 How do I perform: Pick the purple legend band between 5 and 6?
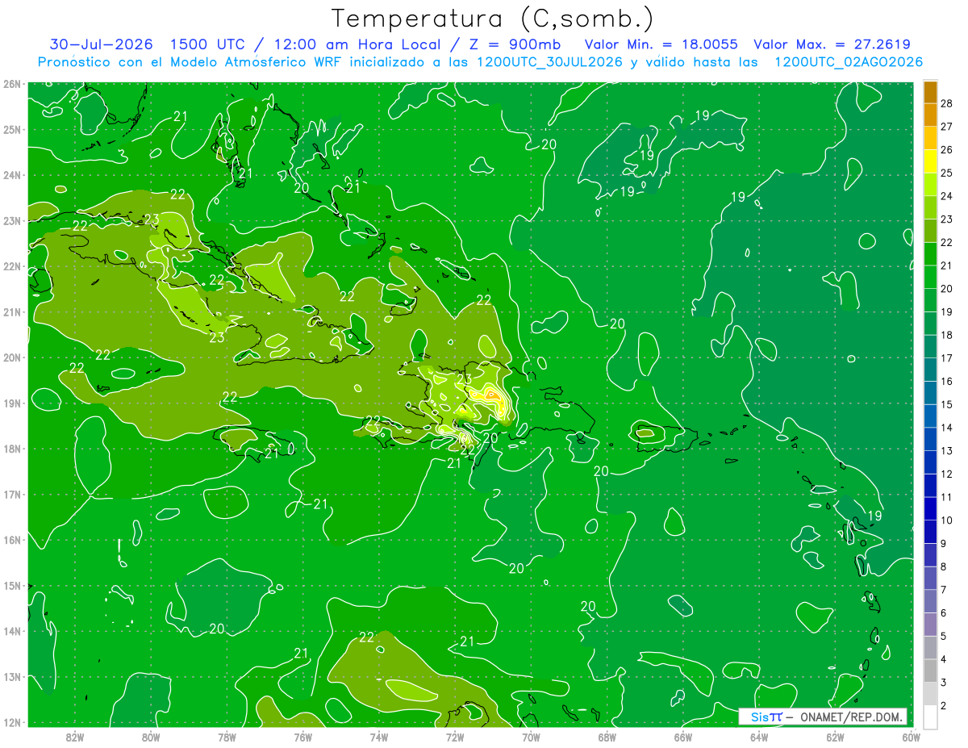(x=930, y=625)
